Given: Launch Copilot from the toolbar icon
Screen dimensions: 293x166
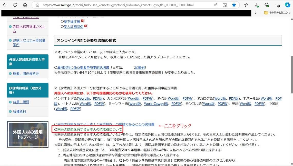Looking at the screenshot, I should click(288, 5).
